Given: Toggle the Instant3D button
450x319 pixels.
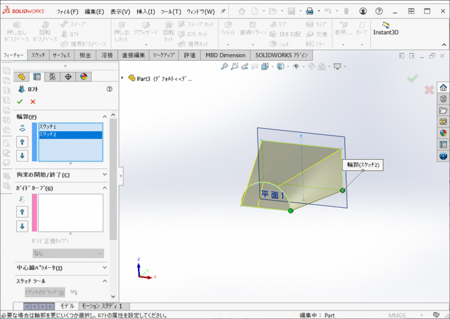Looking at the screenshot, I should [386, 28].
